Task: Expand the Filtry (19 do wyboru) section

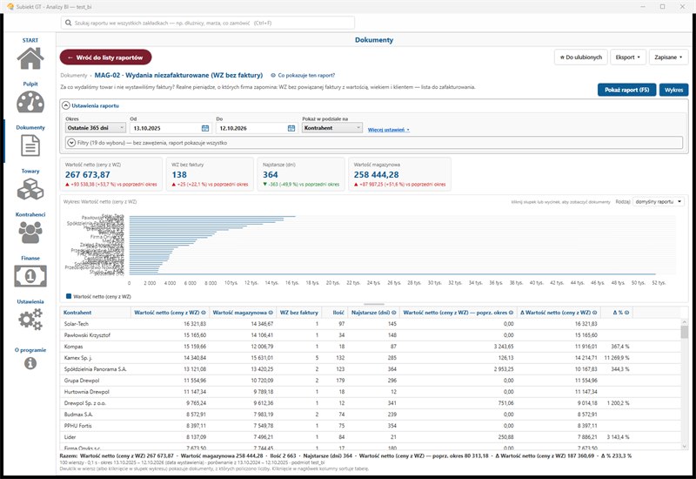Action: (71, 143)
